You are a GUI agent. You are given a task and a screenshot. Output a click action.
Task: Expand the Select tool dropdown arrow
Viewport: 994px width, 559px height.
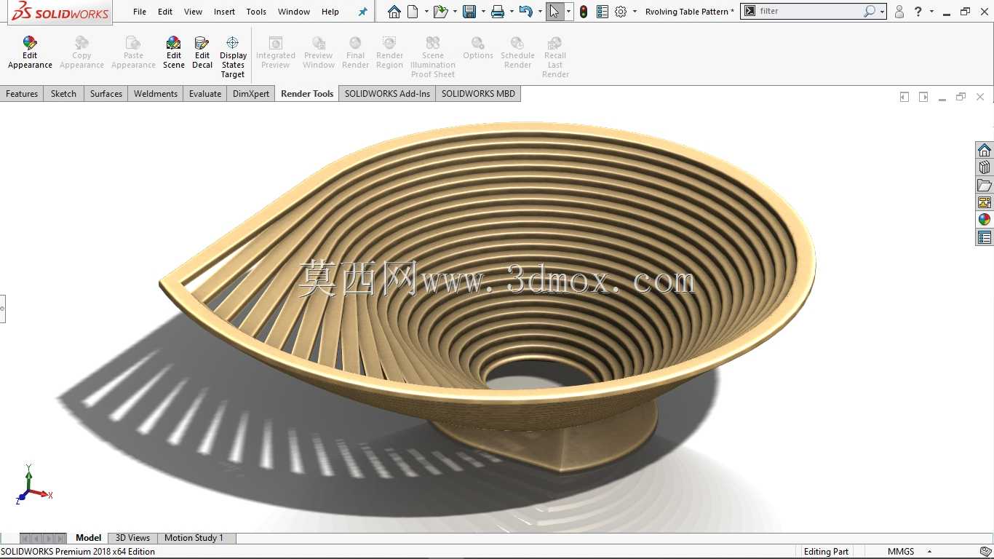(x=568, y=12)
